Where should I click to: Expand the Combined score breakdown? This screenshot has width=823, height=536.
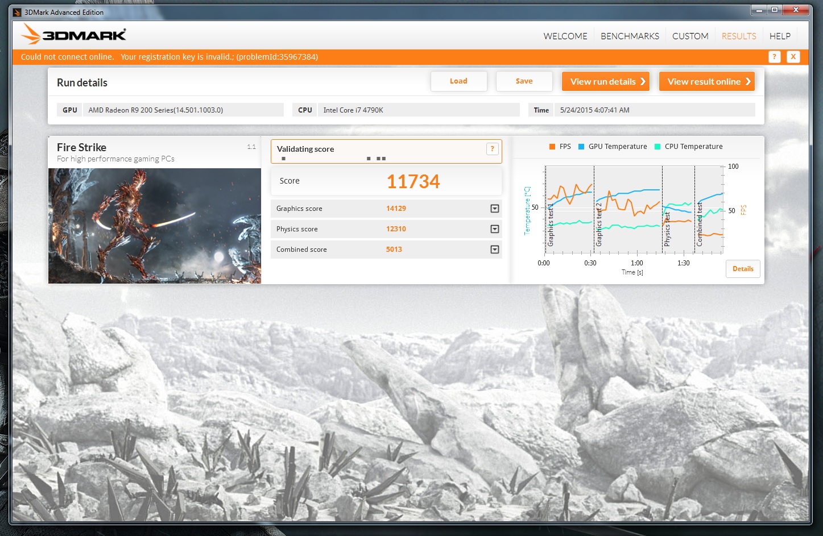(x=494, y=250)
